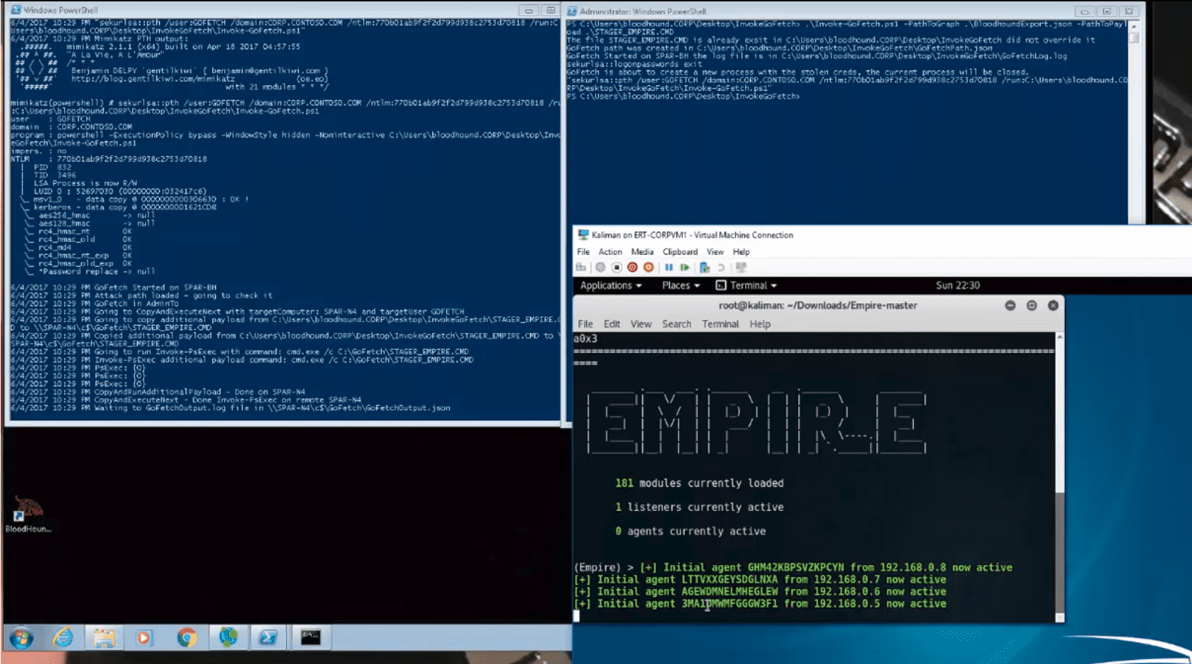Image resolution: width=1192 pixels, height=664 pixels.
Task: Click the Administrator PowerShell window title icon
Action: (x=572, y=11)
